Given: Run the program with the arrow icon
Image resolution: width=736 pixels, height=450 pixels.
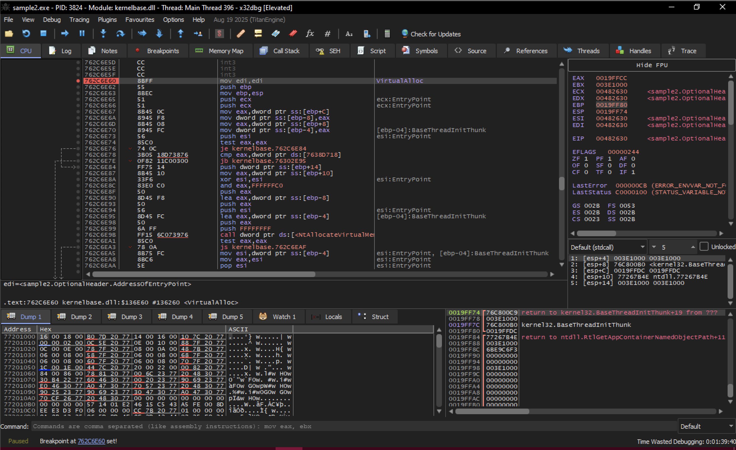Looking at the screenshot, I should pyautogui.click(x=65, y=34).
